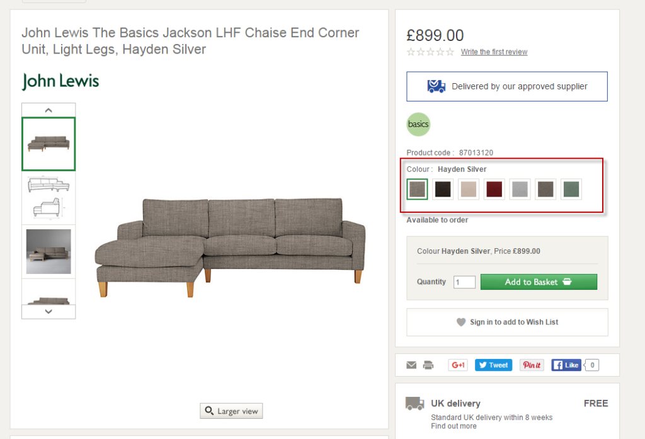
Task: Open the Larger view of sofa
Action: 231,411
